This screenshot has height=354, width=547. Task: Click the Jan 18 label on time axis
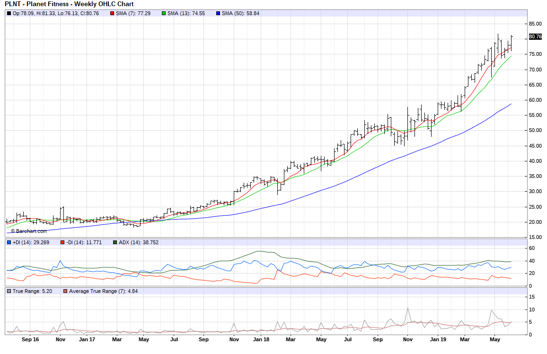click(261, 339)
